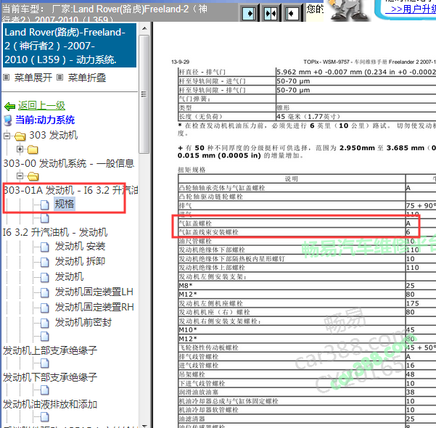This screenshot has width=436, height=428.
Task: Open 发动机固定装置RH page
Action: tap(94, 307)
